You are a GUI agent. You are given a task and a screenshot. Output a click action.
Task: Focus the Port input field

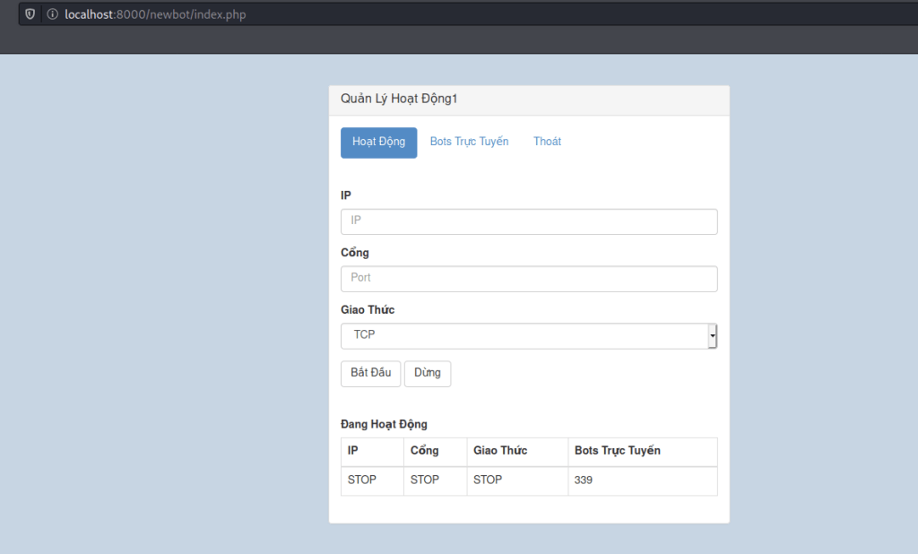[x=529, y=279]
